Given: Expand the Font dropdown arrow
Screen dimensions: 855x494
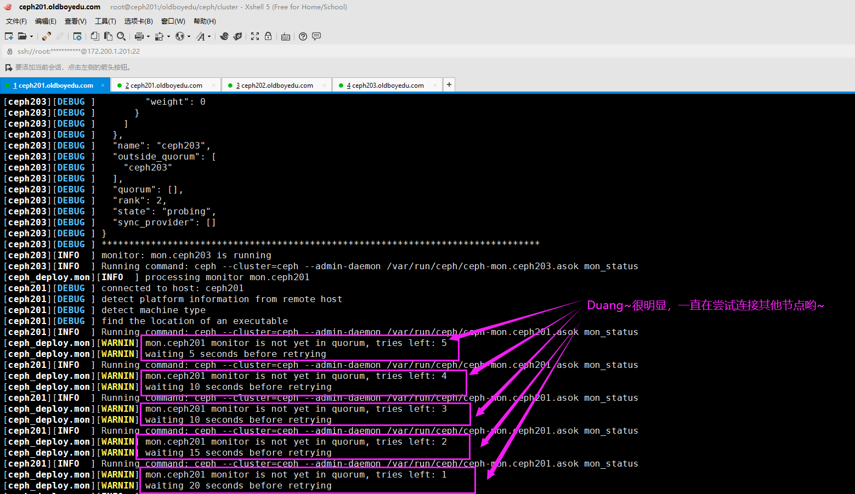Looking at the screenshot, I should click(x=209, y=37).
